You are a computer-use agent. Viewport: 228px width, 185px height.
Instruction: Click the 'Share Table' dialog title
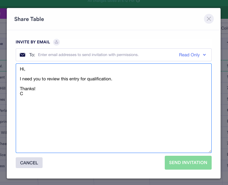(x=29, y=19)
